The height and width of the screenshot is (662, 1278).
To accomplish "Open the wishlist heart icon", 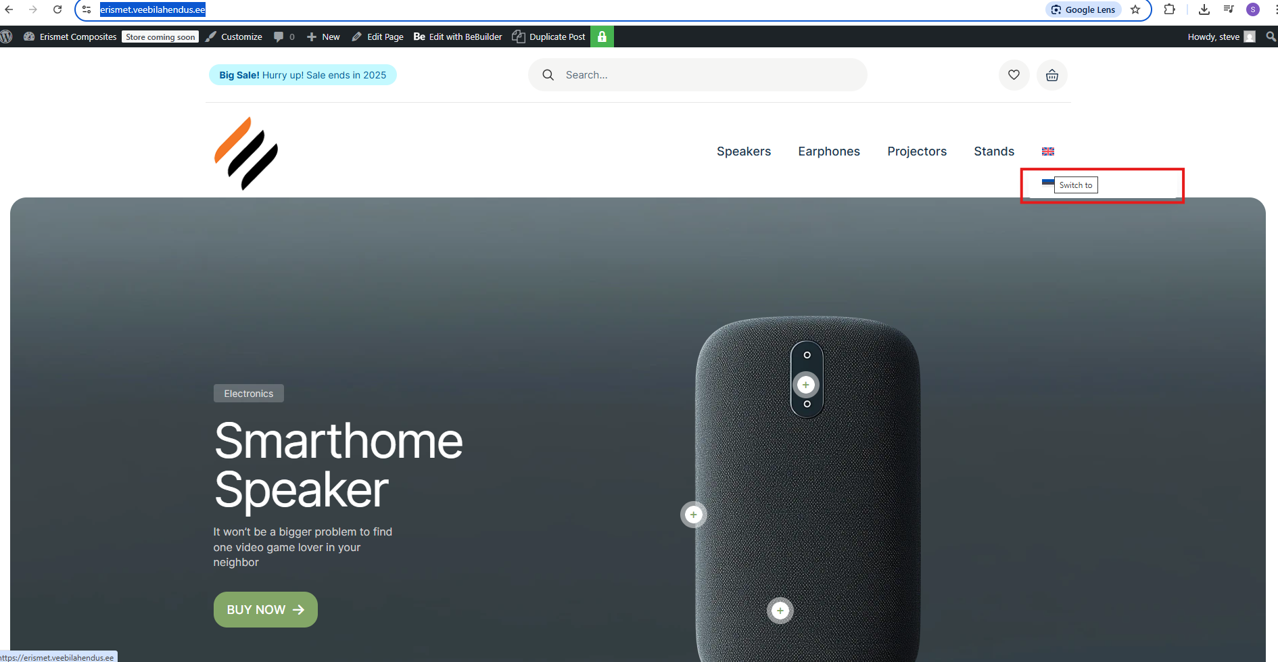I will coord(1014,75).
